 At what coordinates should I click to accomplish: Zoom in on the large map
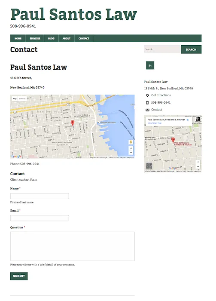[131, 148]
